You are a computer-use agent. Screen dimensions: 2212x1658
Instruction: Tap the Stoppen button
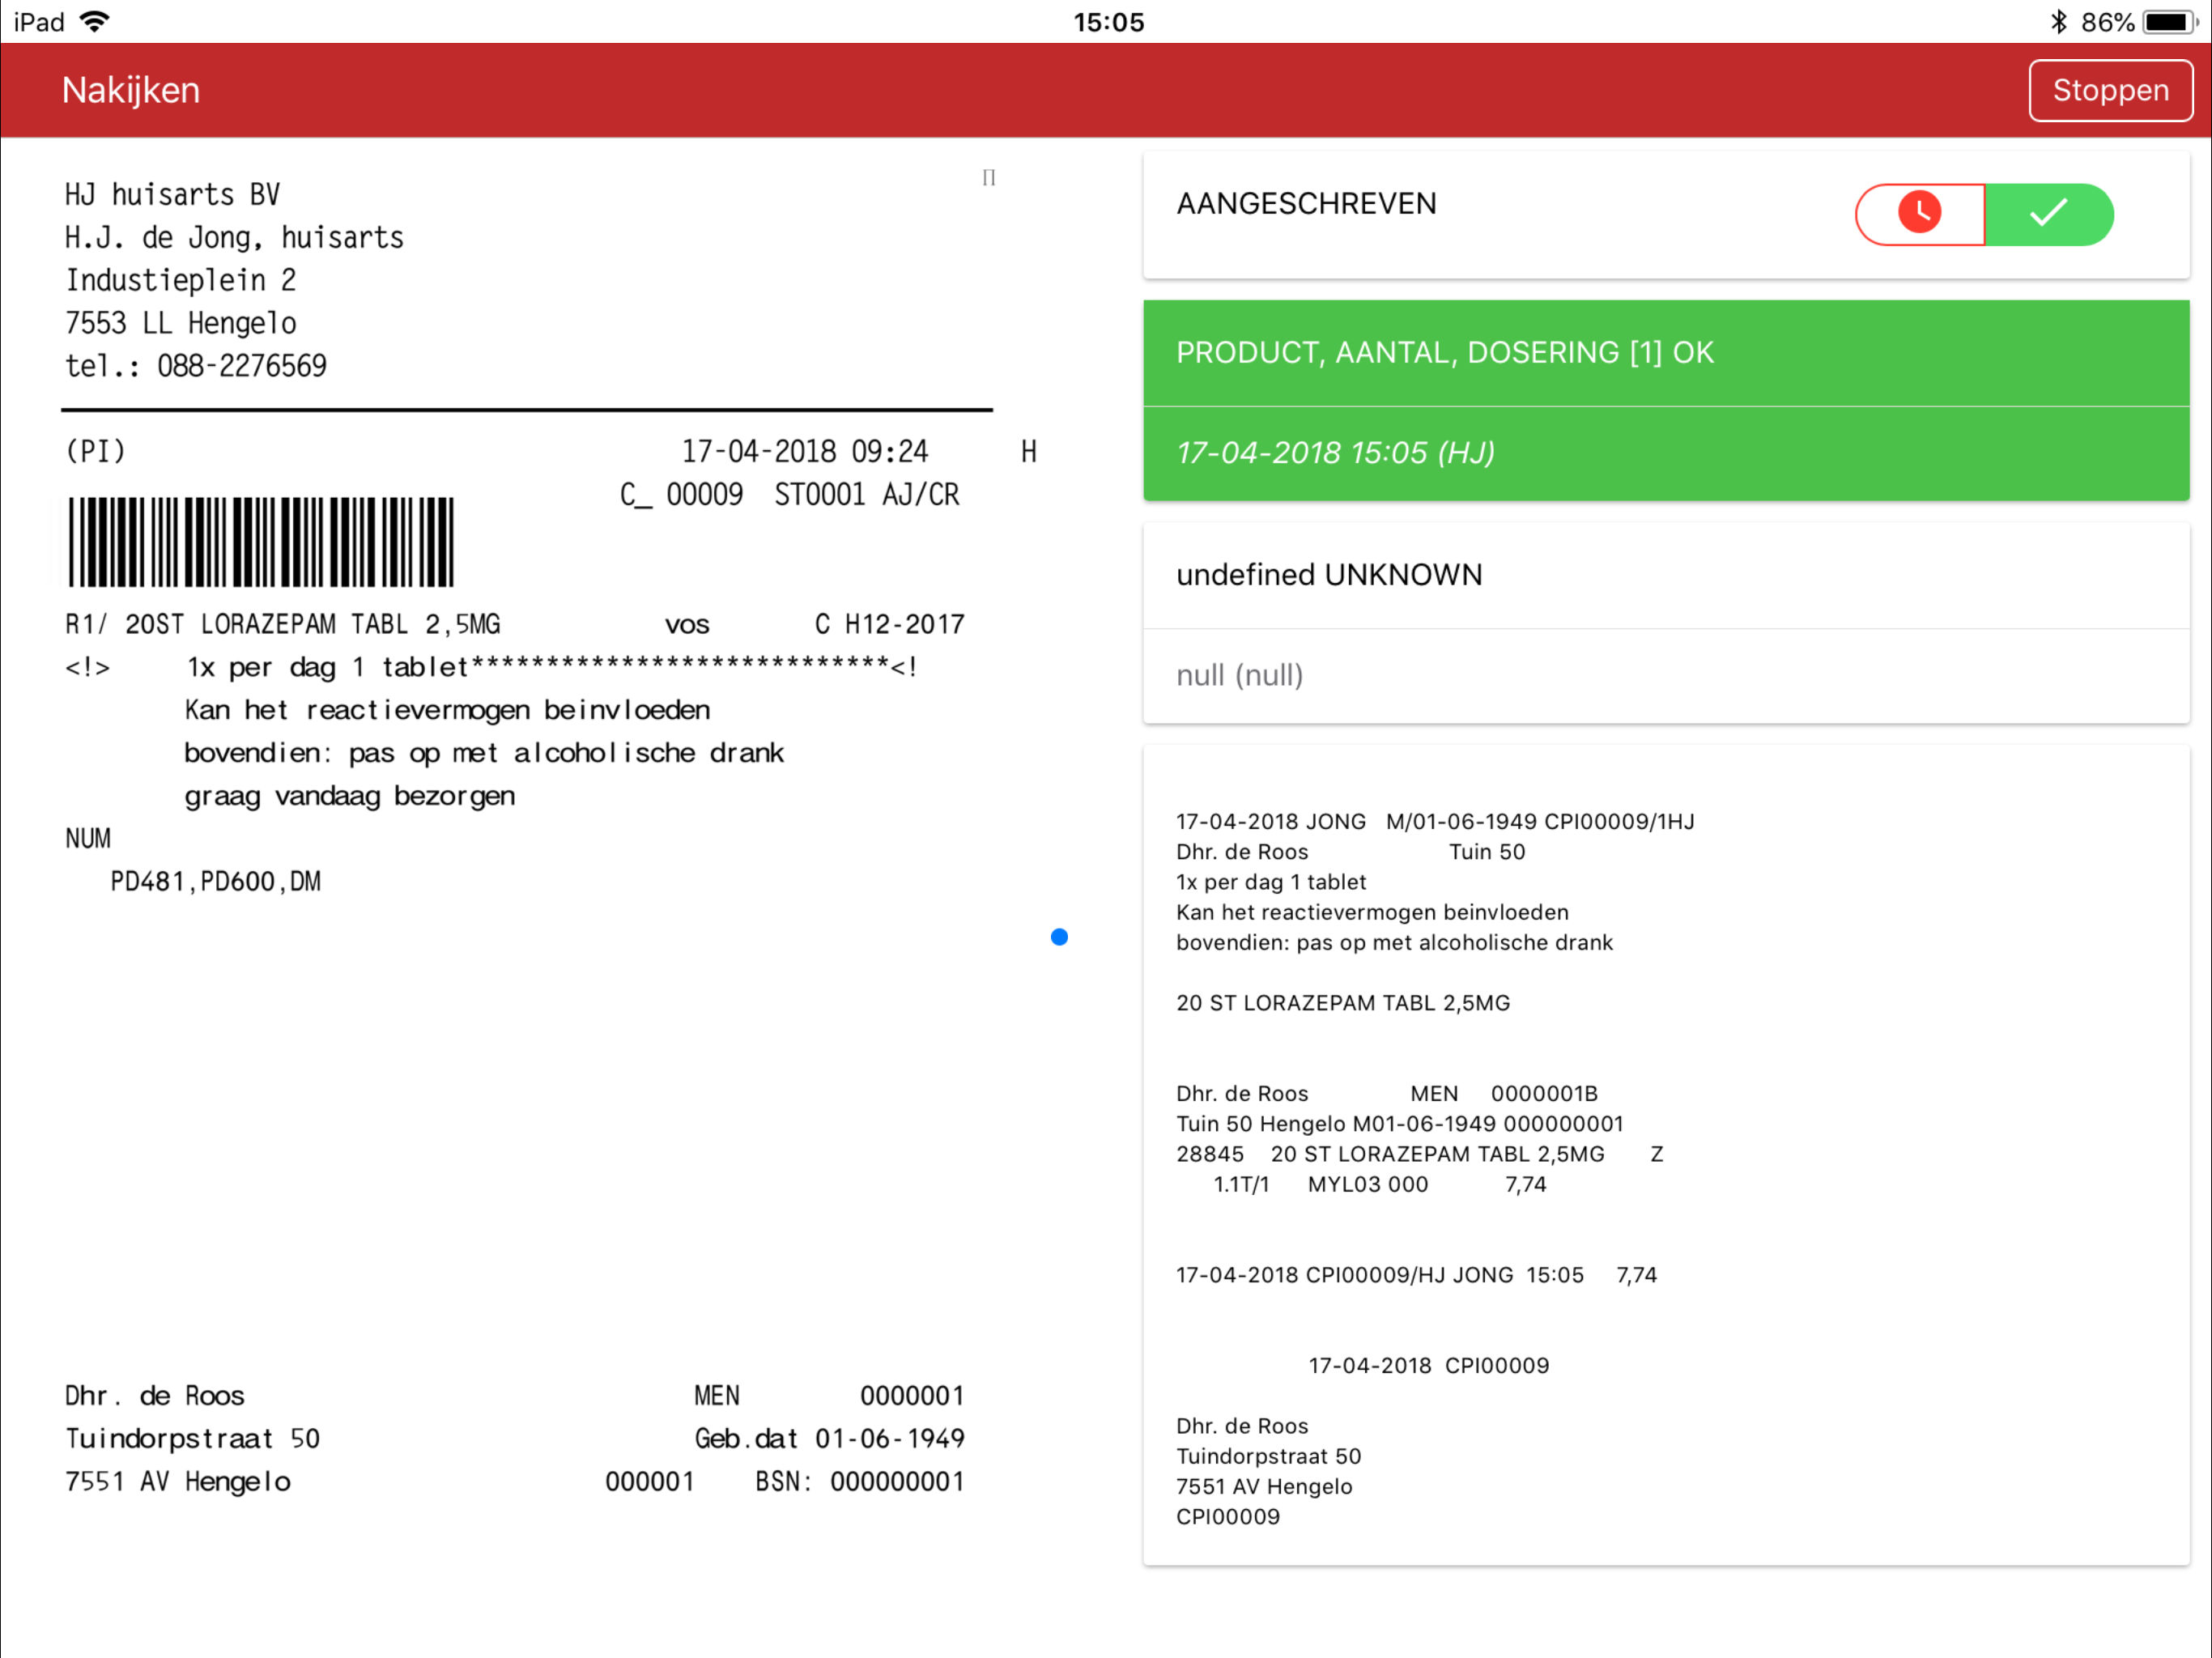2110,90
